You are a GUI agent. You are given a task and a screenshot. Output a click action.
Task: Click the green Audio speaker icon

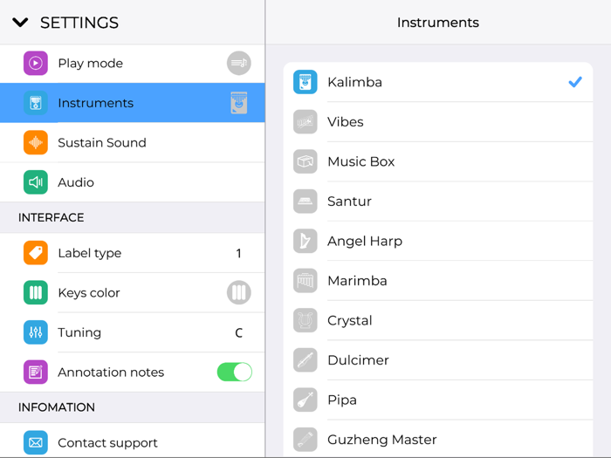pyautogui.click(x=36, y=182)
